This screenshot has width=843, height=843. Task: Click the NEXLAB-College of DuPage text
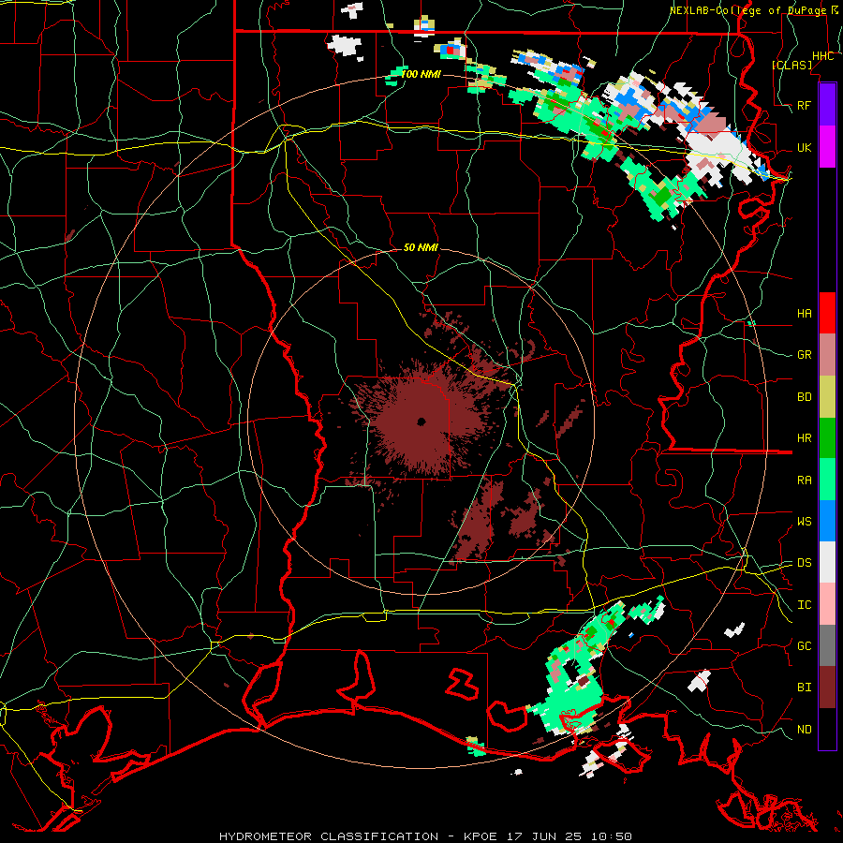click(747, 10)
